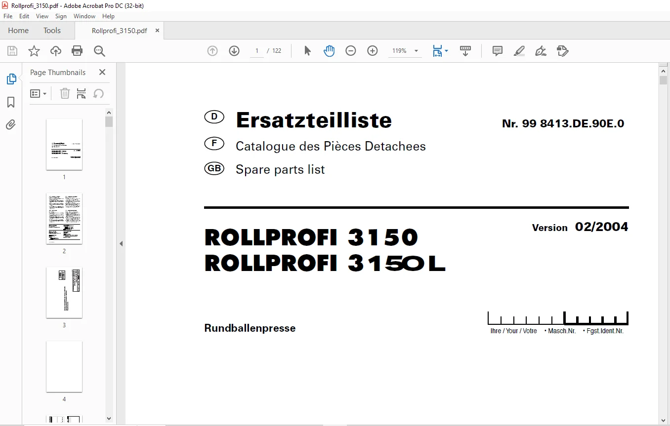Toggle Page Thumbnails panel icon in sidebar
This screenshot has height=426, width=670.
[x=11, y=79]
